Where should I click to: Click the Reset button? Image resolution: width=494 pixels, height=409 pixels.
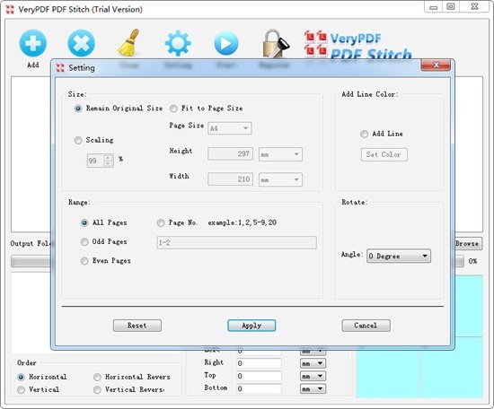point(137,326)
